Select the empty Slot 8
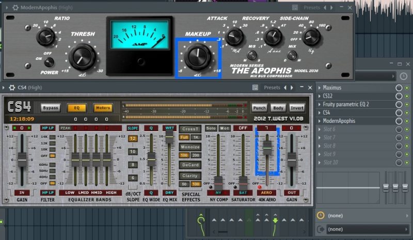Viewport: 413px width, 240px height. click(x=356, y=146)
